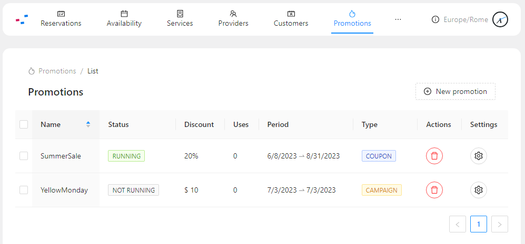
Task: Go to previous page arrow
Action: [x=458, y=224]
